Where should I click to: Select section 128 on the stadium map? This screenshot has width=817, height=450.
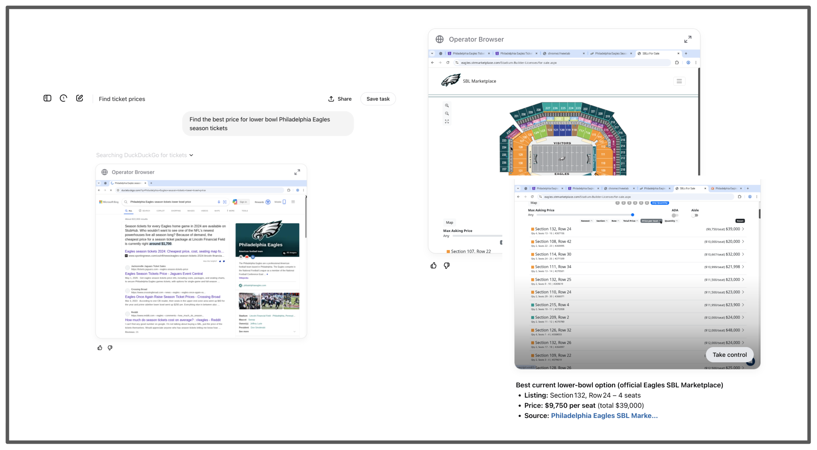click(520, 147)
